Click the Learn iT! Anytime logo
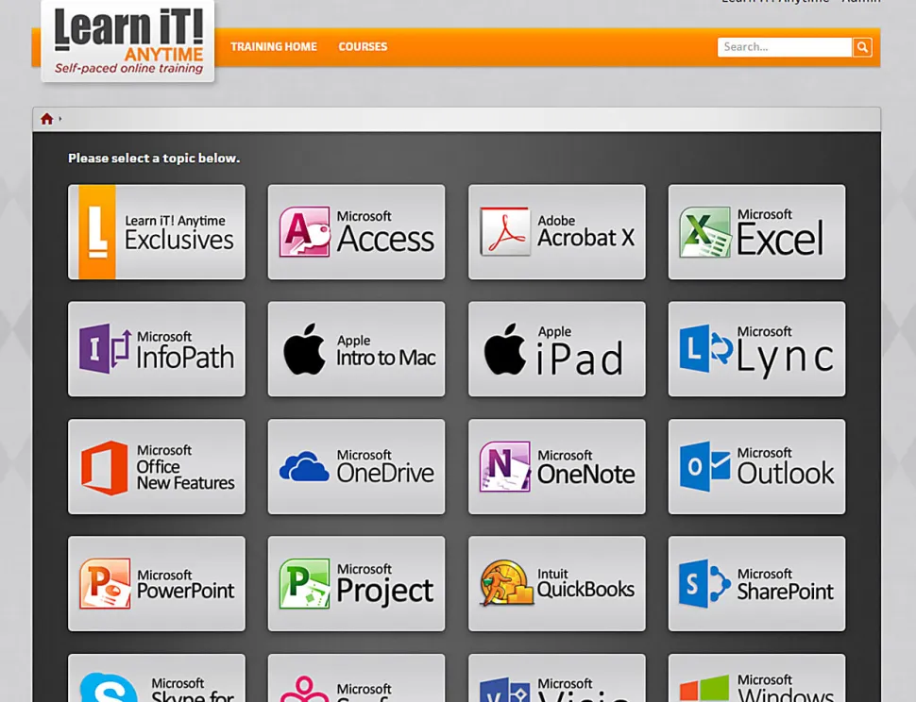This screenshot has height=702, width=916. 127,41
